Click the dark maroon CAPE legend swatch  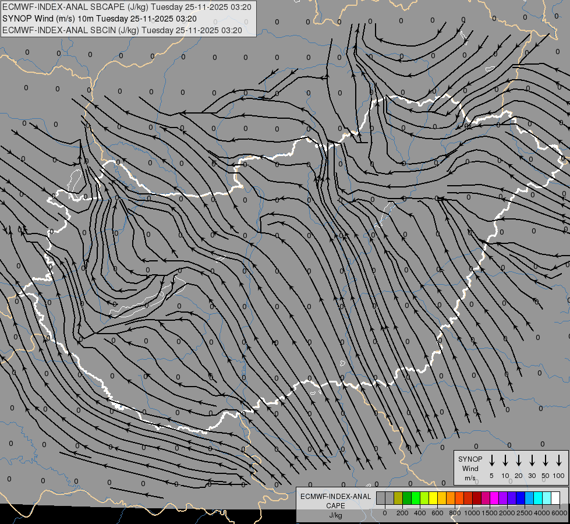(x=477, y=498)
